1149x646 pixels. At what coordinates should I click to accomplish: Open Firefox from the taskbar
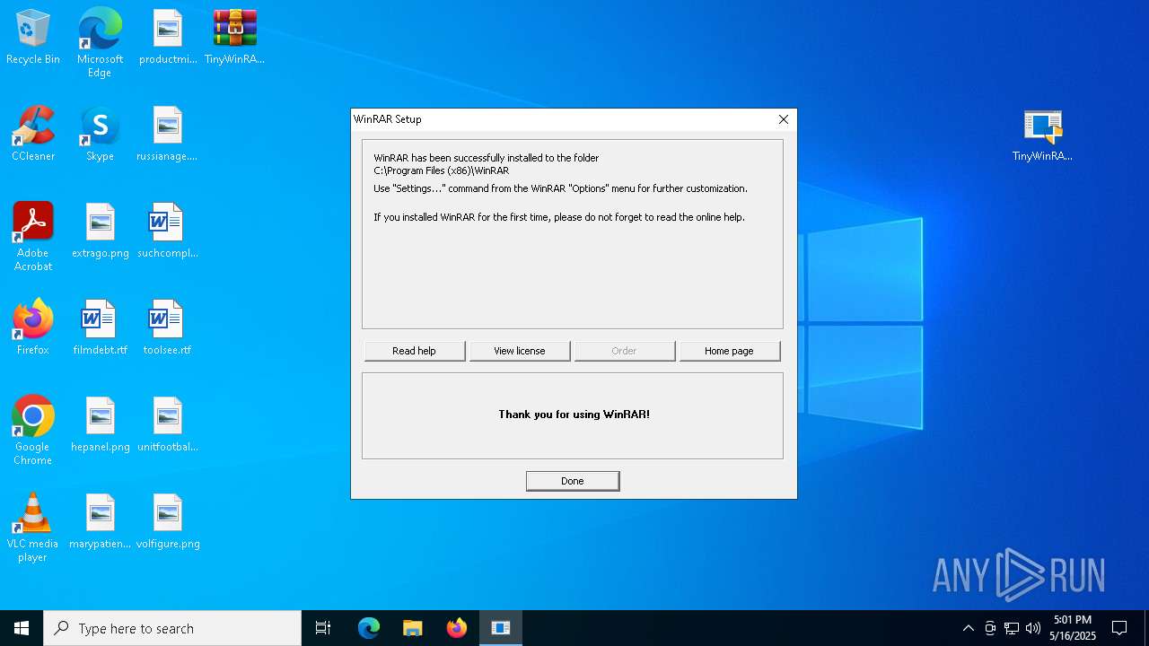(x=457, y=628)
